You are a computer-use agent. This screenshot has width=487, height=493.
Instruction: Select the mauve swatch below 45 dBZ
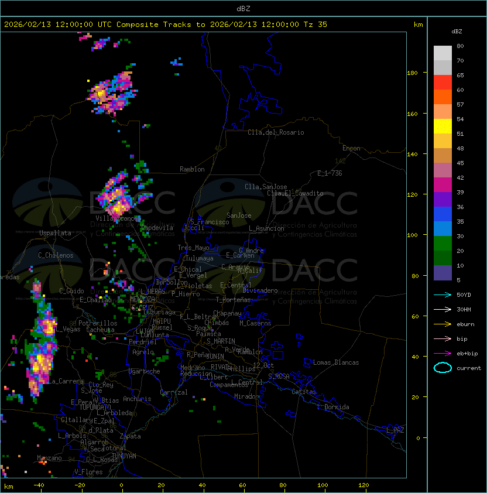coord(443,170)
